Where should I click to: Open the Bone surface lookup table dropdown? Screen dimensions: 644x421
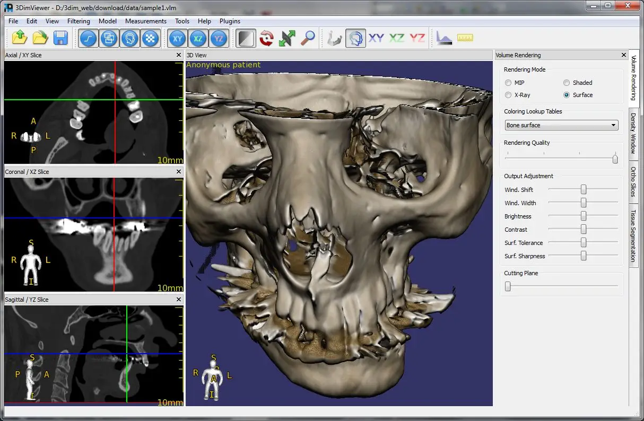click(561, 125)
